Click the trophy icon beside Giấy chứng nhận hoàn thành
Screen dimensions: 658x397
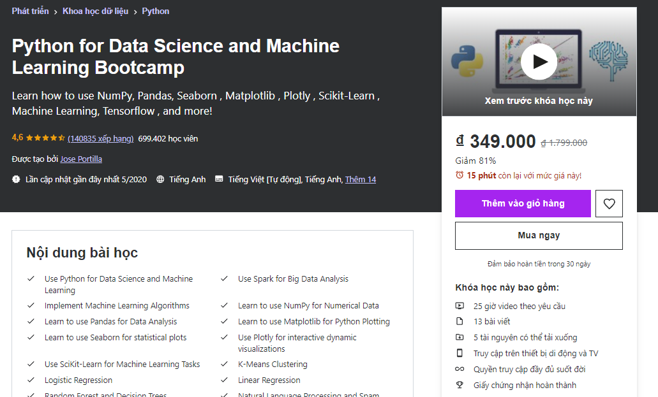point(460,385)
